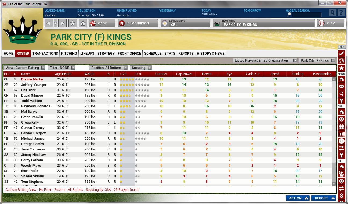
Task: Open the globe icon in right sidebar
Action: click(341, 61)
